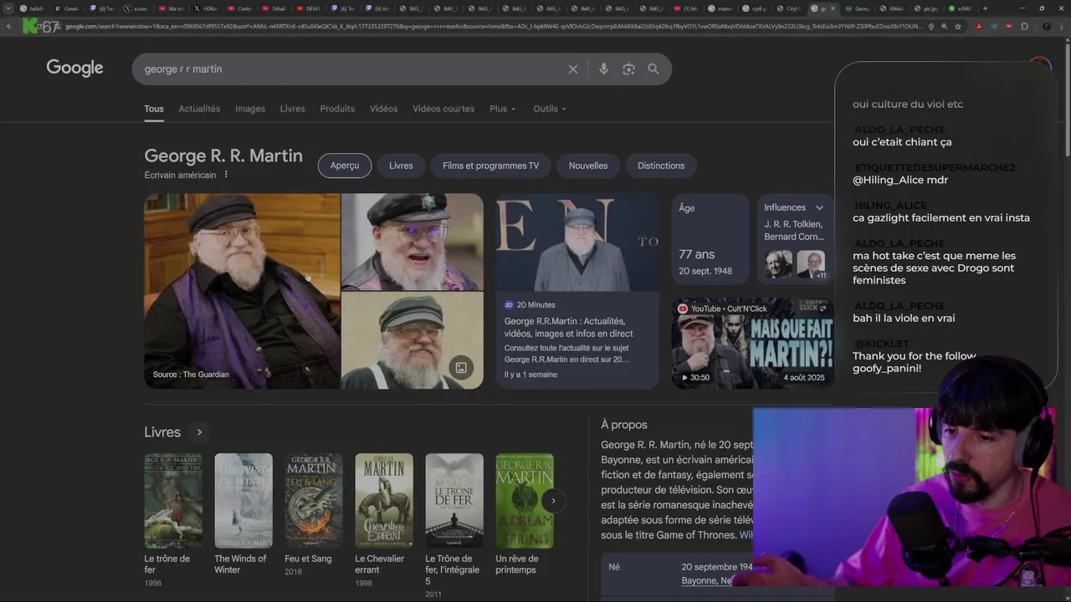Switch to the Vidéos courtes tab
This screenshot has height=602, width=1071.
point(443,109)
